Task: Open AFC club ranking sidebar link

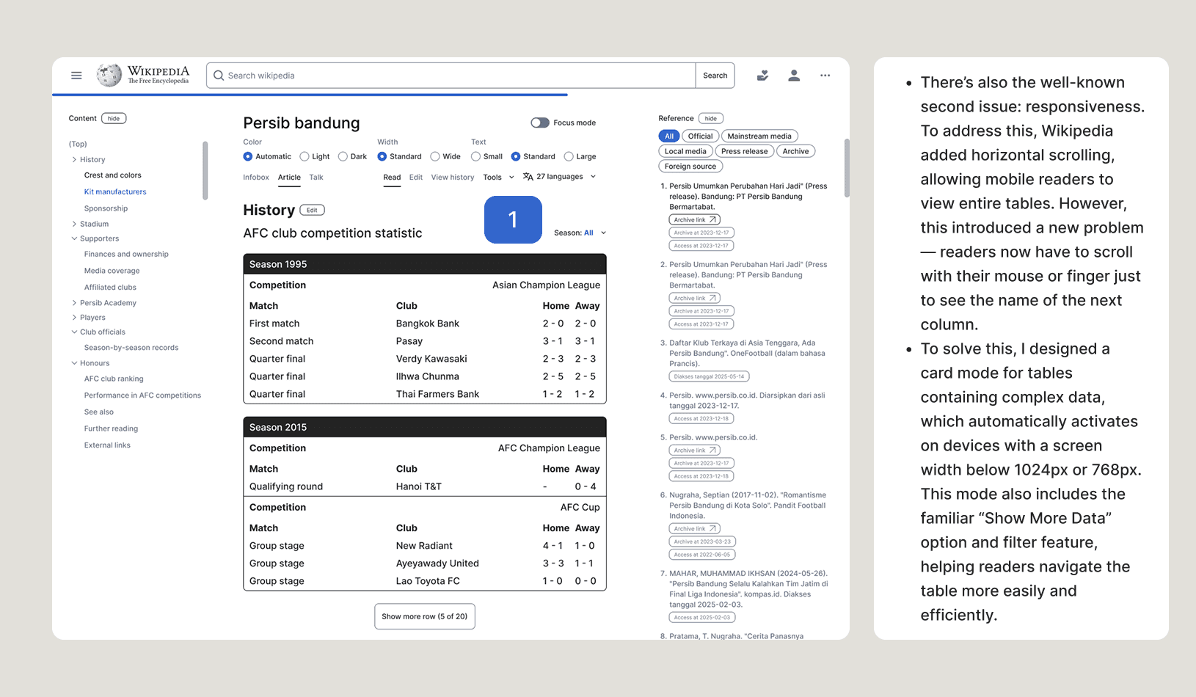Action: [114, 379]
